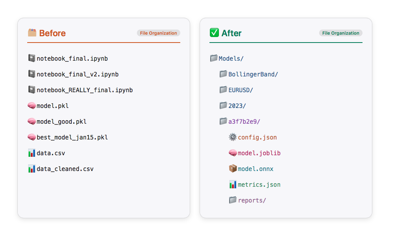Select the folder icon beside BollingerBand/
398x236 pixels.
[x=223, y=74]
